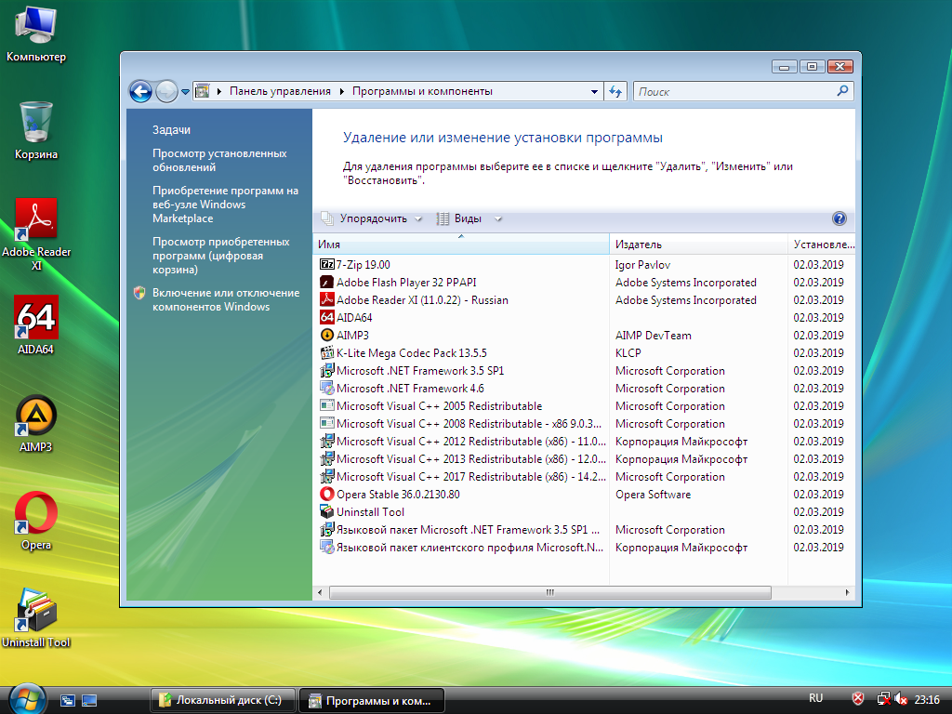Click Включение или отключение компонентов Windows
The image size is (952, 714).
225,299
